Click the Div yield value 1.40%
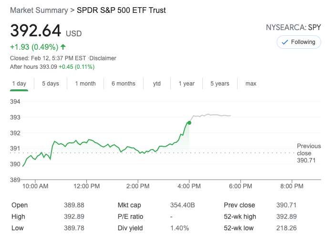The height and width of the screenshot is (237, 333). point(179,228)
